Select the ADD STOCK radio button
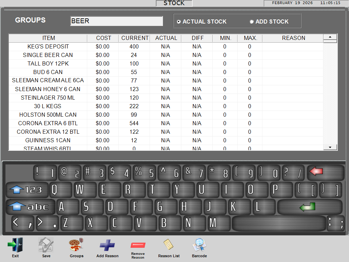The height and width of the screenshot is (262, 349). tap(252, 21)
